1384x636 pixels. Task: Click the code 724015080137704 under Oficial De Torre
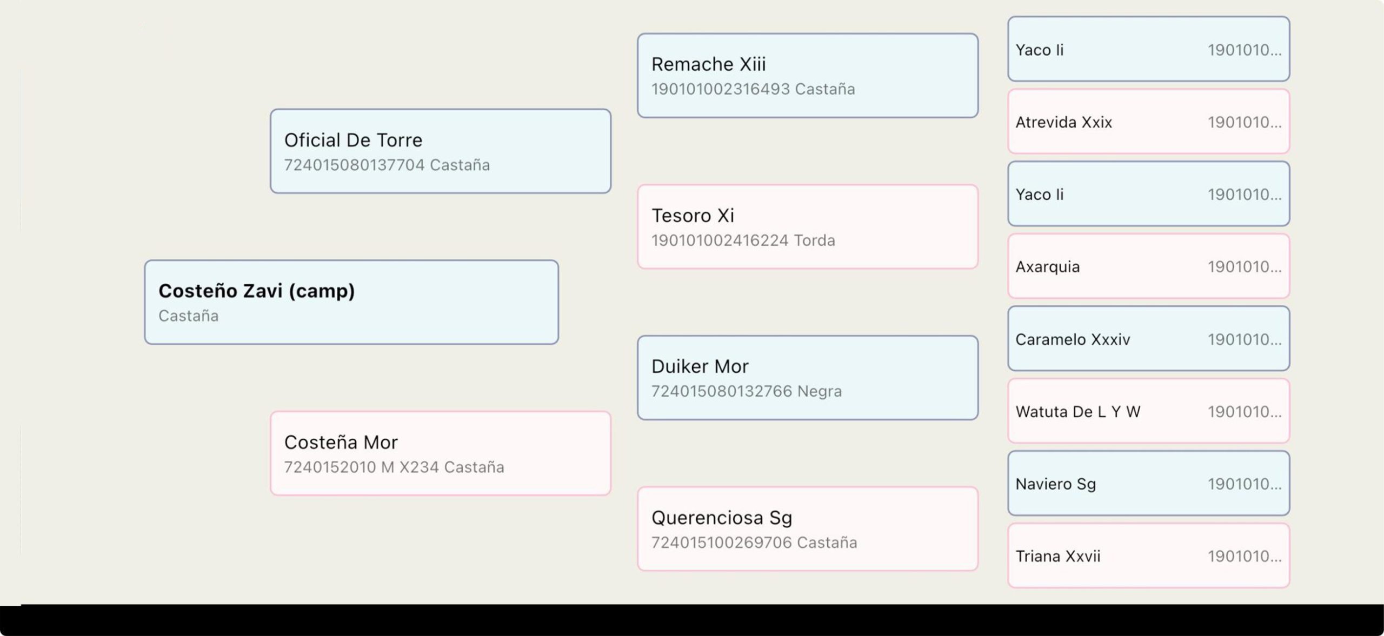tap(354, 165)
